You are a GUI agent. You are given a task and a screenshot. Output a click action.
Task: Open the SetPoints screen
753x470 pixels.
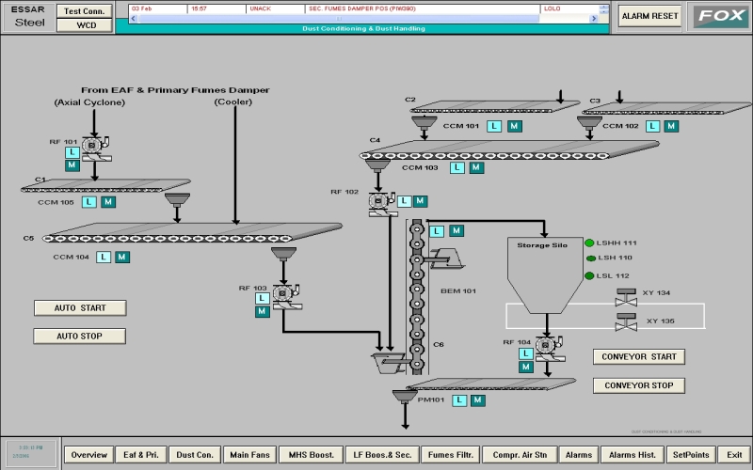tap(691, 455)
